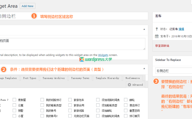Switch to the Post Types tab
This screenshot has height=119, width=192.
point(30,78)
